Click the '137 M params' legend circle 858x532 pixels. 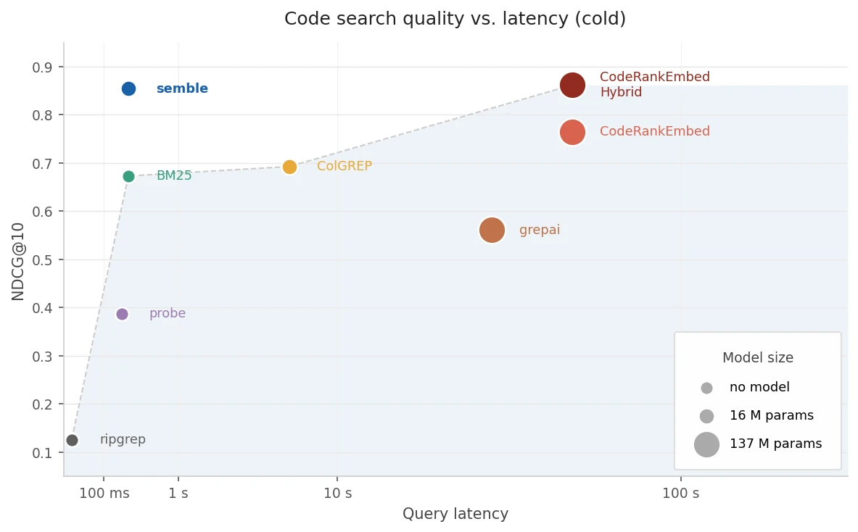click(706, 444)
